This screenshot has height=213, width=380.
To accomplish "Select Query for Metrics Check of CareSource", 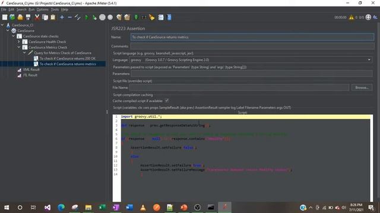I will coord(62,53).
